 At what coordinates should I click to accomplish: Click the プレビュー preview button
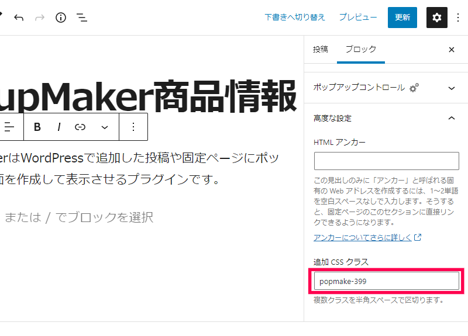[358, 18]
